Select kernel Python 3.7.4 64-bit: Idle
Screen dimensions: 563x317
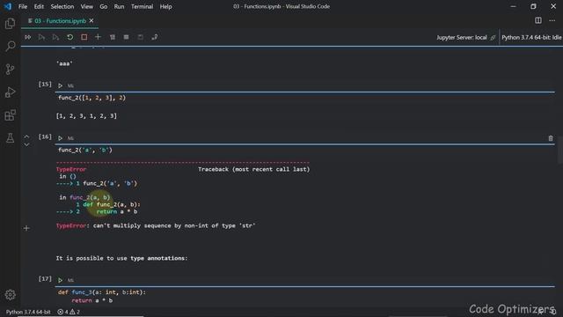click(531, 37)
